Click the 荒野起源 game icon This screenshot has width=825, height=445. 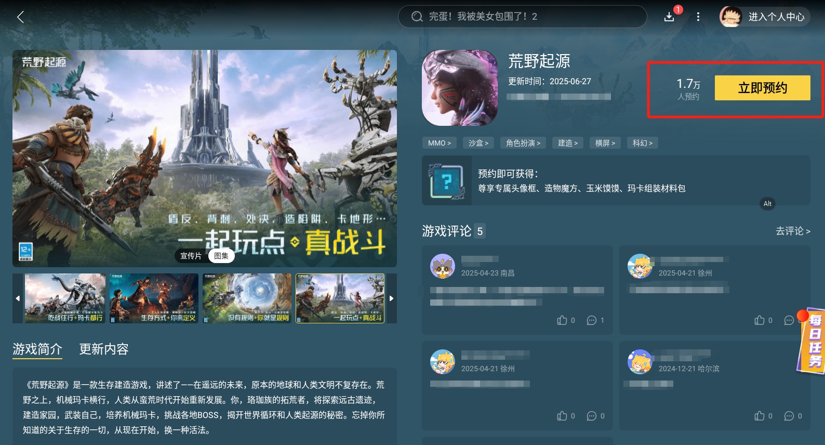460,88
